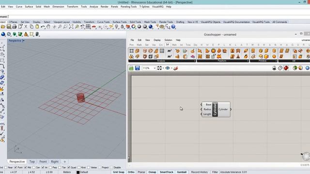
Task: Click the Grasshopper sketch pen icon
Action: (176, 68)
